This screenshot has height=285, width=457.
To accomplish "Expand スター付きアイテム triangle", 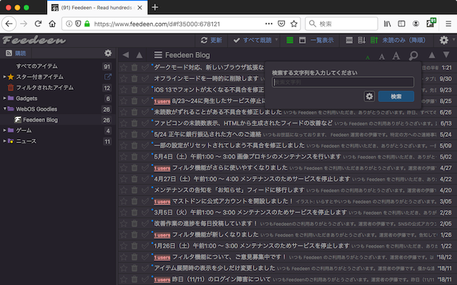I will point(4,77).
